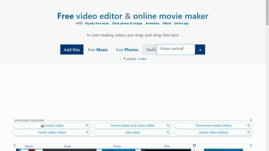Viewport: 269px width, 151px height.
Task: Open the online video editing sponsored search
Action: [214, 133]
